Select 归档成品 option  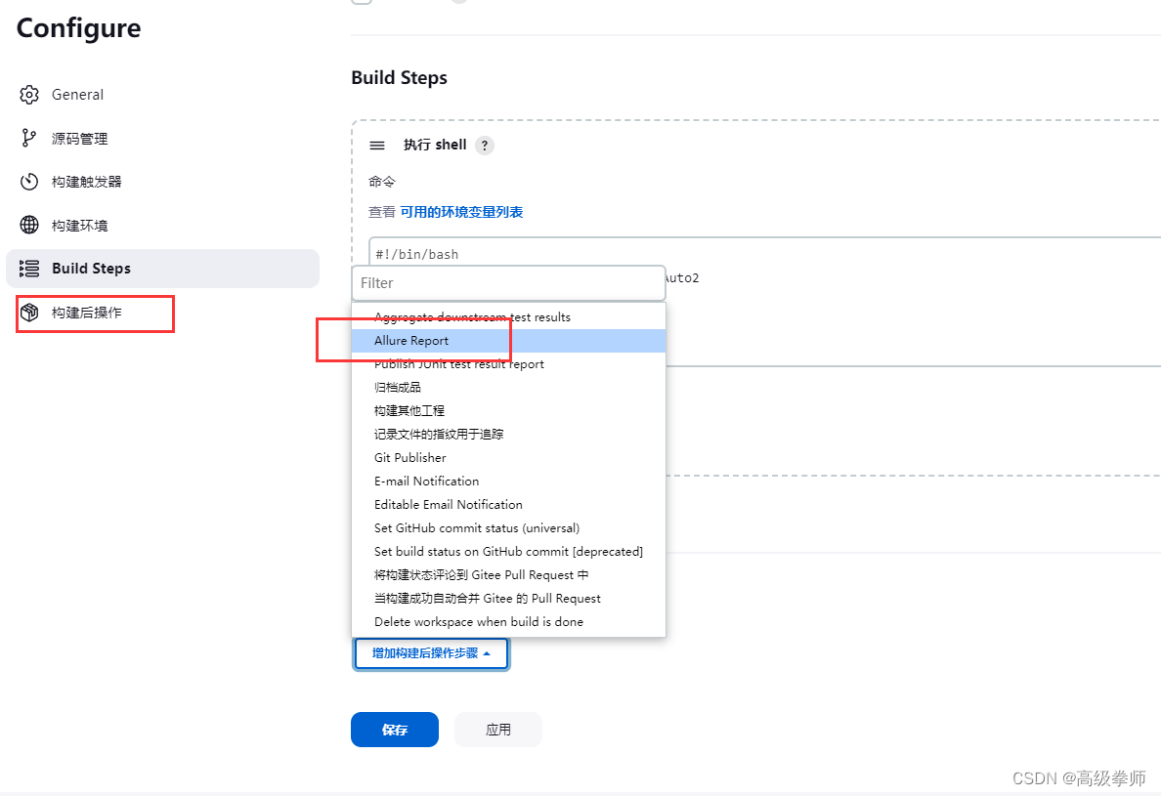509,388
